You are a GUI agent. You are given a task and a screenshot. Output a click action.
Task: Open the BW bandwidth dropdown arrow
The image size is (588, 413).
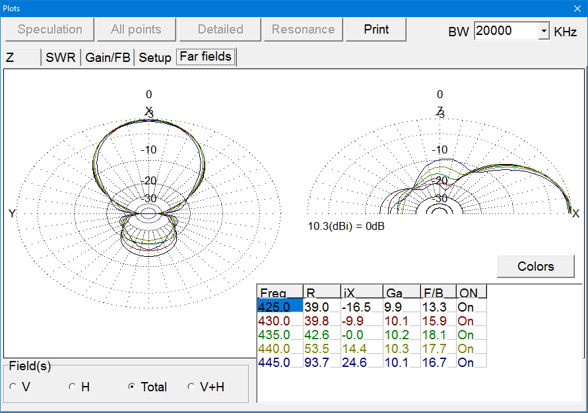(544, 31)
